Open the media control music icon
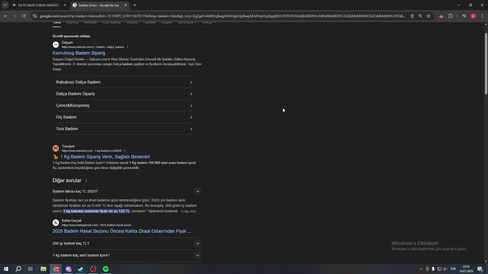Image resolution: width=488 pixels, height=274 pixels. tap(464, 16)
